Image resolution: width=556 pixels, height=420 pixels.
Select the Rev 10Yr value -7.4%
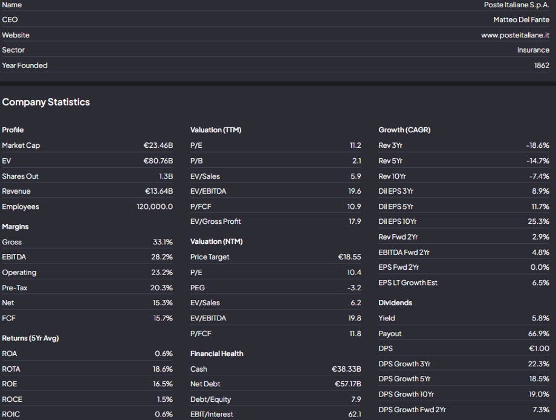(539, 176)
